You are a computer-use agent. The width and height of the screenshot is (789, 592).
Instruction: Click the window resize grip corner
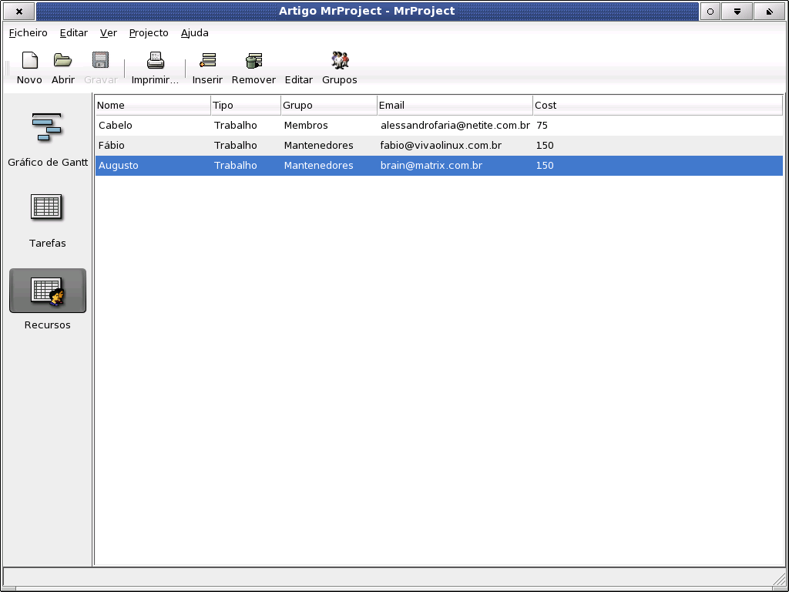point(778,578)
